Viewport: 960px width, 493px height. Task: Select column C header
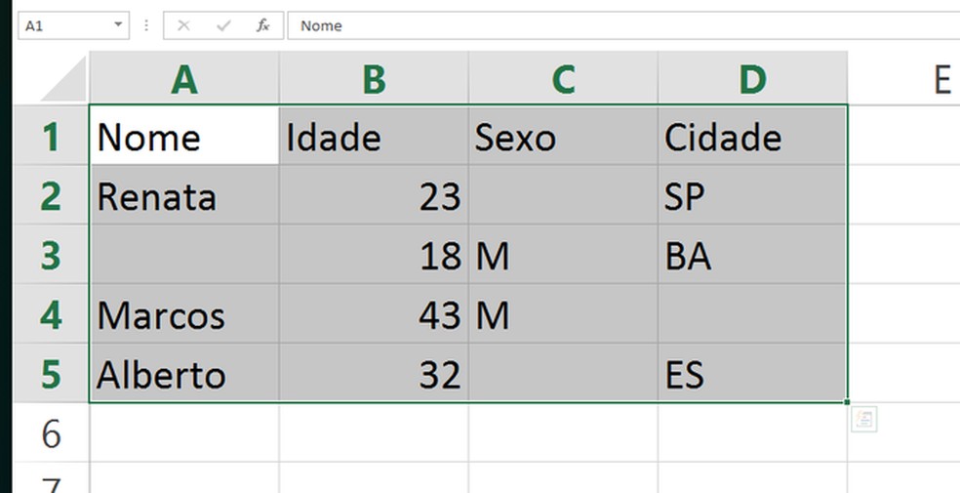click(x=563, y=80)
